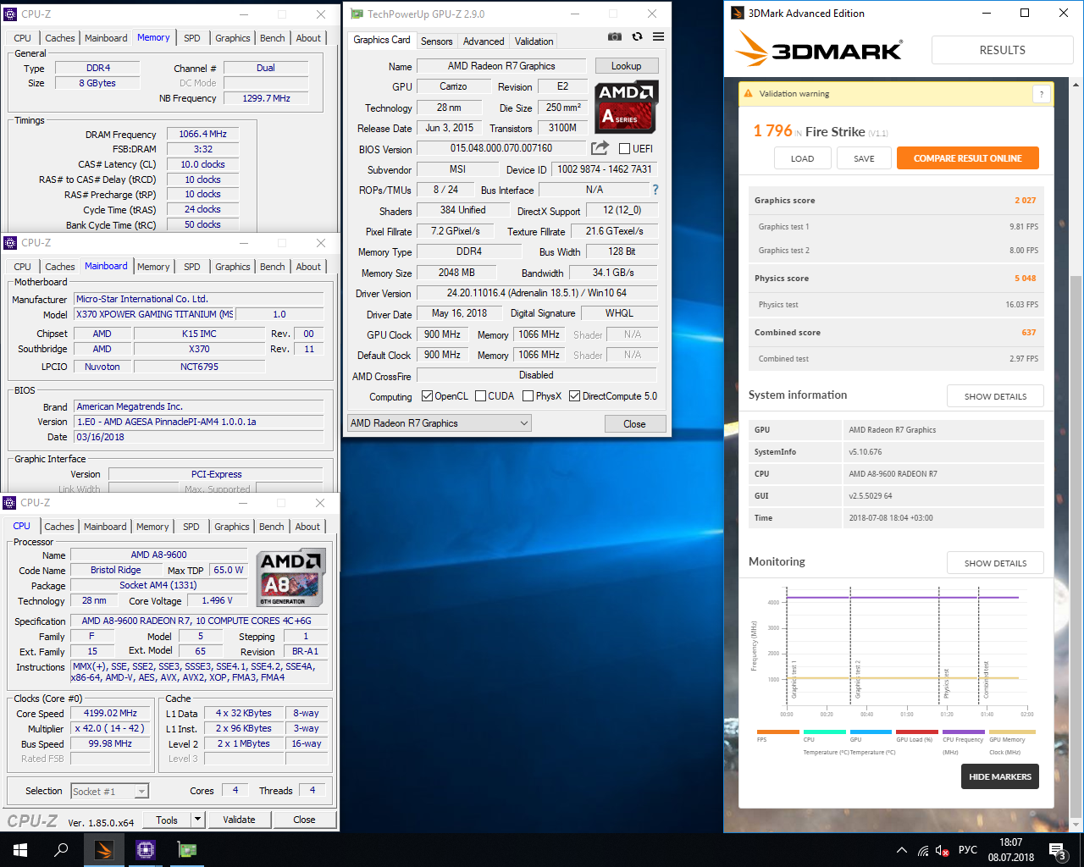Click the Bus Interface question mark
This screenshot has width=1084, height=867.
(655, 190)
